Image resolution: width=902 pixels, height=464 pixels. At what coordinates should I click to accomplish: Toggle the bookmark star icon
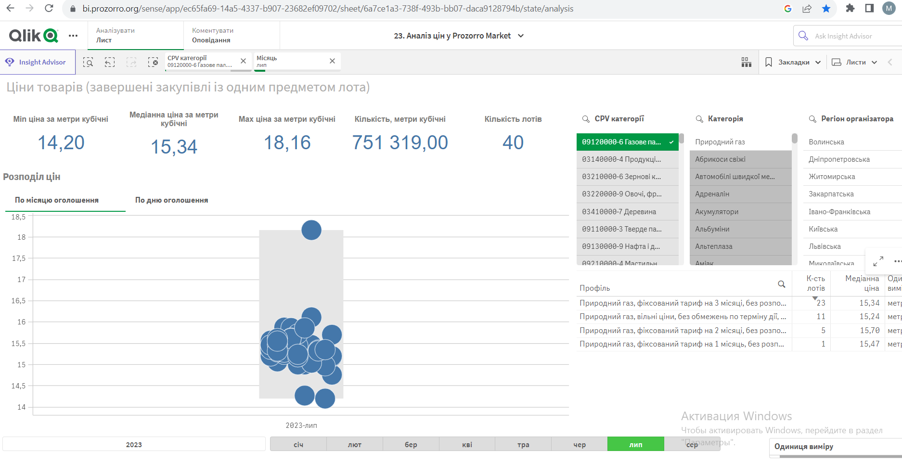click(826, 8)
